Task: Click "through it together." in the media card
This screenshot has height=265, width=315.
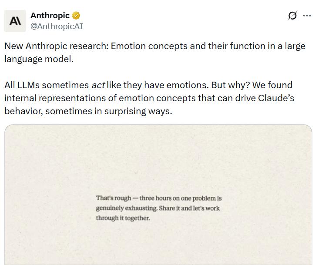Action: (123, 218)
